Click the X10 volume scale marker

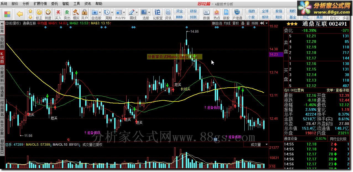click(272, 166)
